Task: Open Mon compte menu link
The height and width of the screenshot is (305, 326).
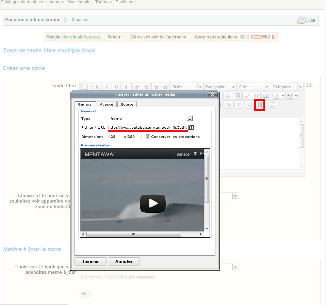Action: coord(79,2)
